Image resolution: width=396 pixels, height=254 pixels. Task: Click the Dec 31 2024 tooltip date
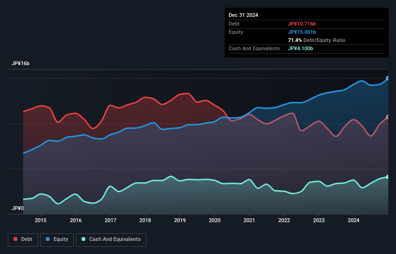point(243,15)
